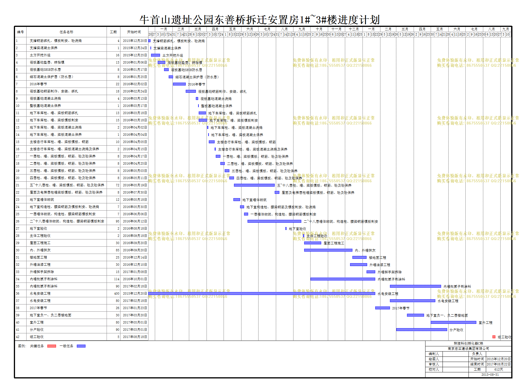526x392 pixels.
Task: Click the 开始时间 column header in task table
Action: 134,32
